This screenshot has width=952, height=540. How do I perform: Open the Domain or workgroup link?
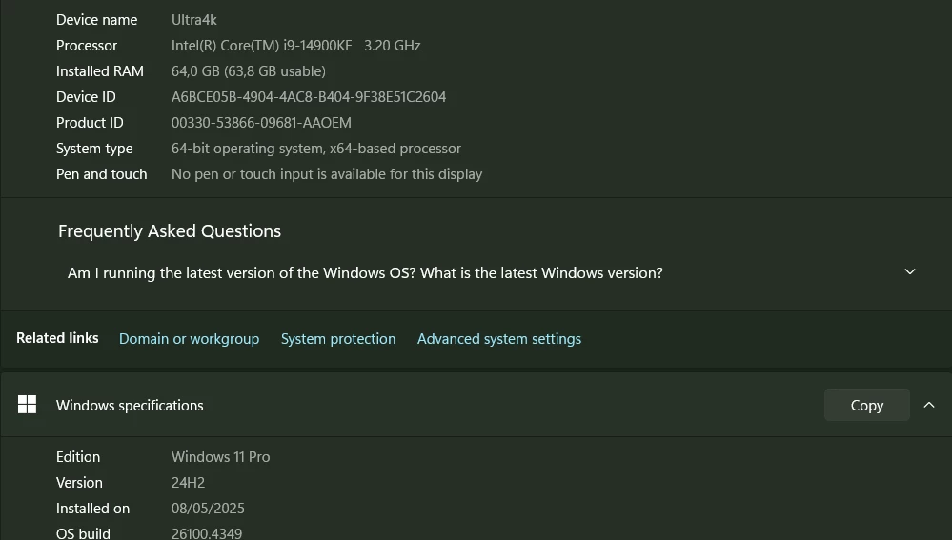click(189, 338)
